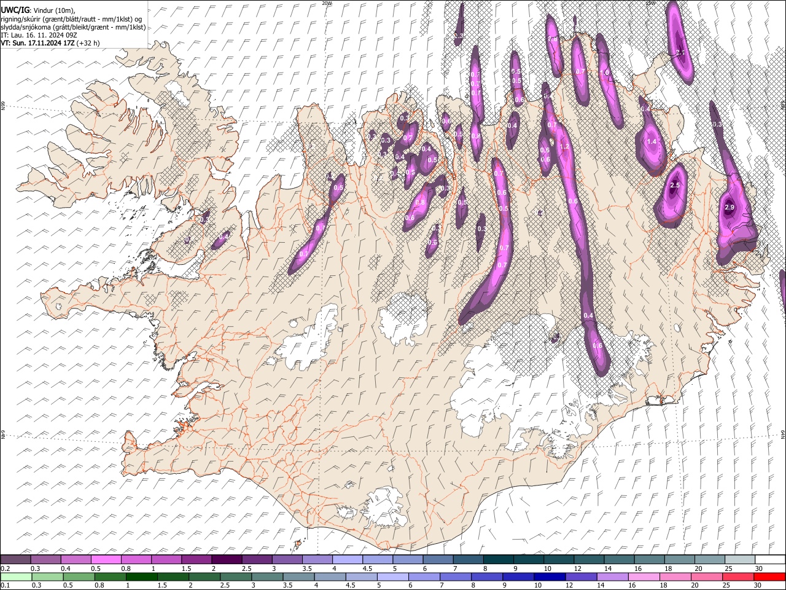
Task: Select the gray-teal 16–18 upper legend swatch
Action: (x=650, y=559)
